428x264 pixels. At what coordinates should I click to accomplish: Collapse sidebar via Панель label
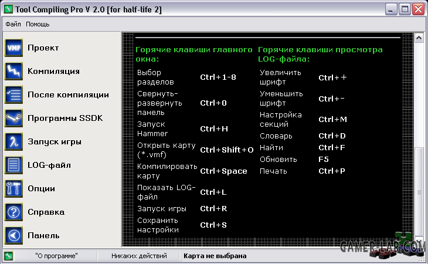(43, 235)
